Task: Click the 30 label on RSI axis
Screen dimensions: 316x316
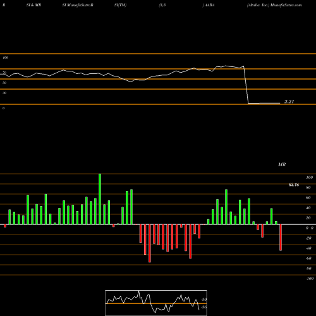Action: pyautogui.click(x=4, y=93)
